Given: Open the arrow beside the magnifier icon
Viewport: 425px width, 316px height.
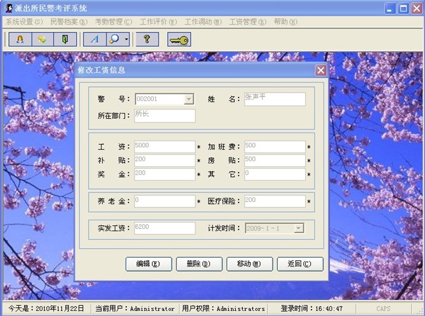Looking at the screenshot, I should point(126,39).
